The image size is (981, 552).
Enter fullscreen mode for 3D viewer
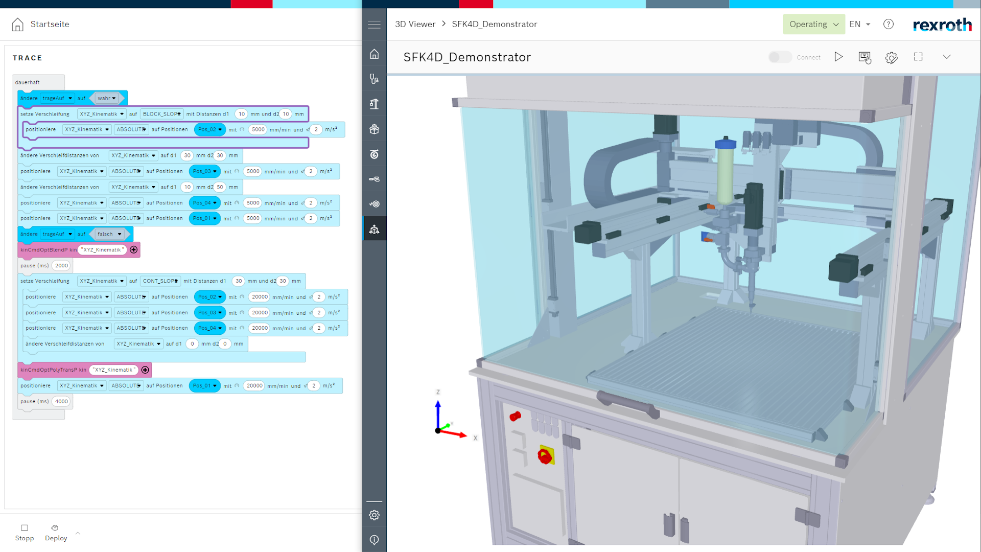[x=918, y=57]
